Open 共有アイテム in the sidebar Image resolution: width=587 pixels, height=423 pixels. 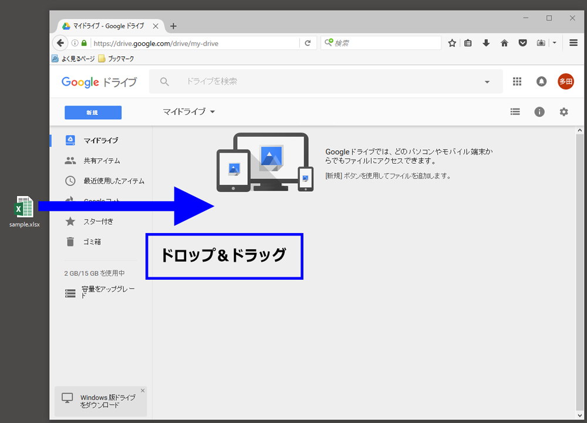[102, 161]
